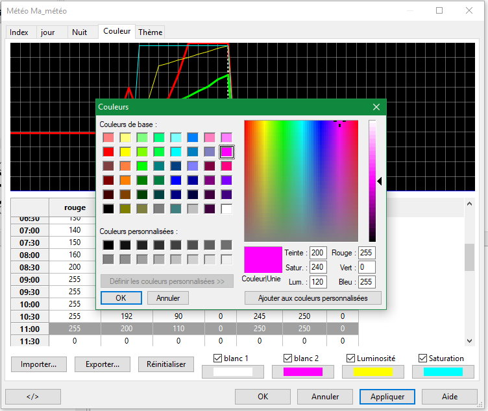This screenshot has height=411, width=488.
Task: Select the first custom color slot
Action: point(108,245)
